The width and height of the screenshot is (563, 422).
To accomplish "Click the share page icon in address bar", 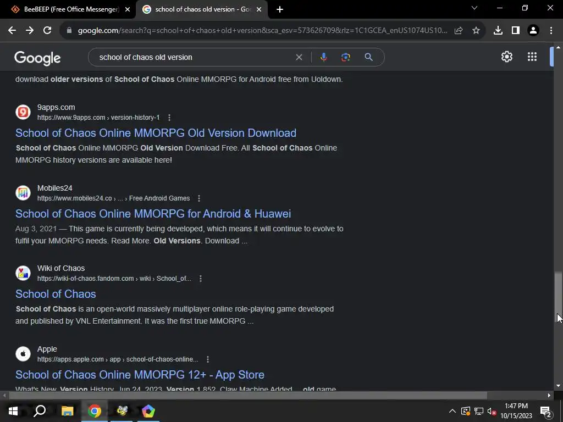I will pos(459,31).
